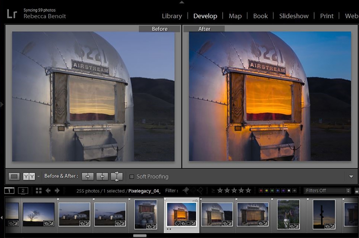This screenshot has height=238, width=359.
Task: Set filter rating to three stars
Action: pyautogui.click(x=234, y=191)
